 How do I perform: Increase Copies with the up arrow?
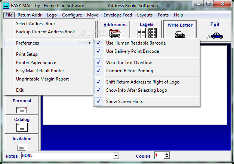[x=167, y=154]
